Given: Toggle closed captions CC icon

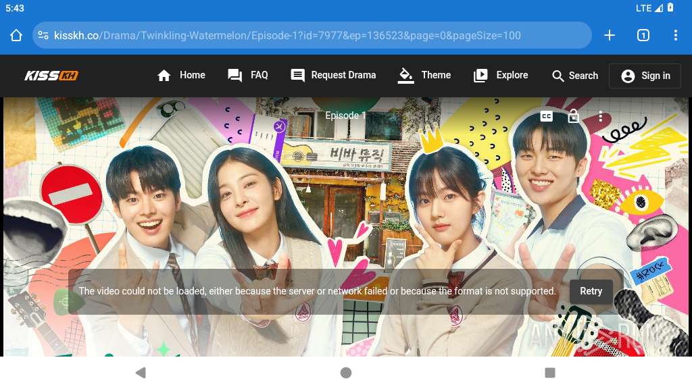Looking at the screenshot, I should 546,116.
